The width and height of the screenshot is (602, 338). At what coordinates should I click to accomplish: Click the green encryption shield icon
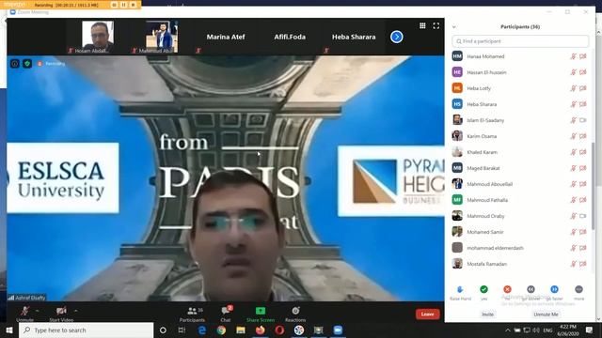click(x=27, y=64)
